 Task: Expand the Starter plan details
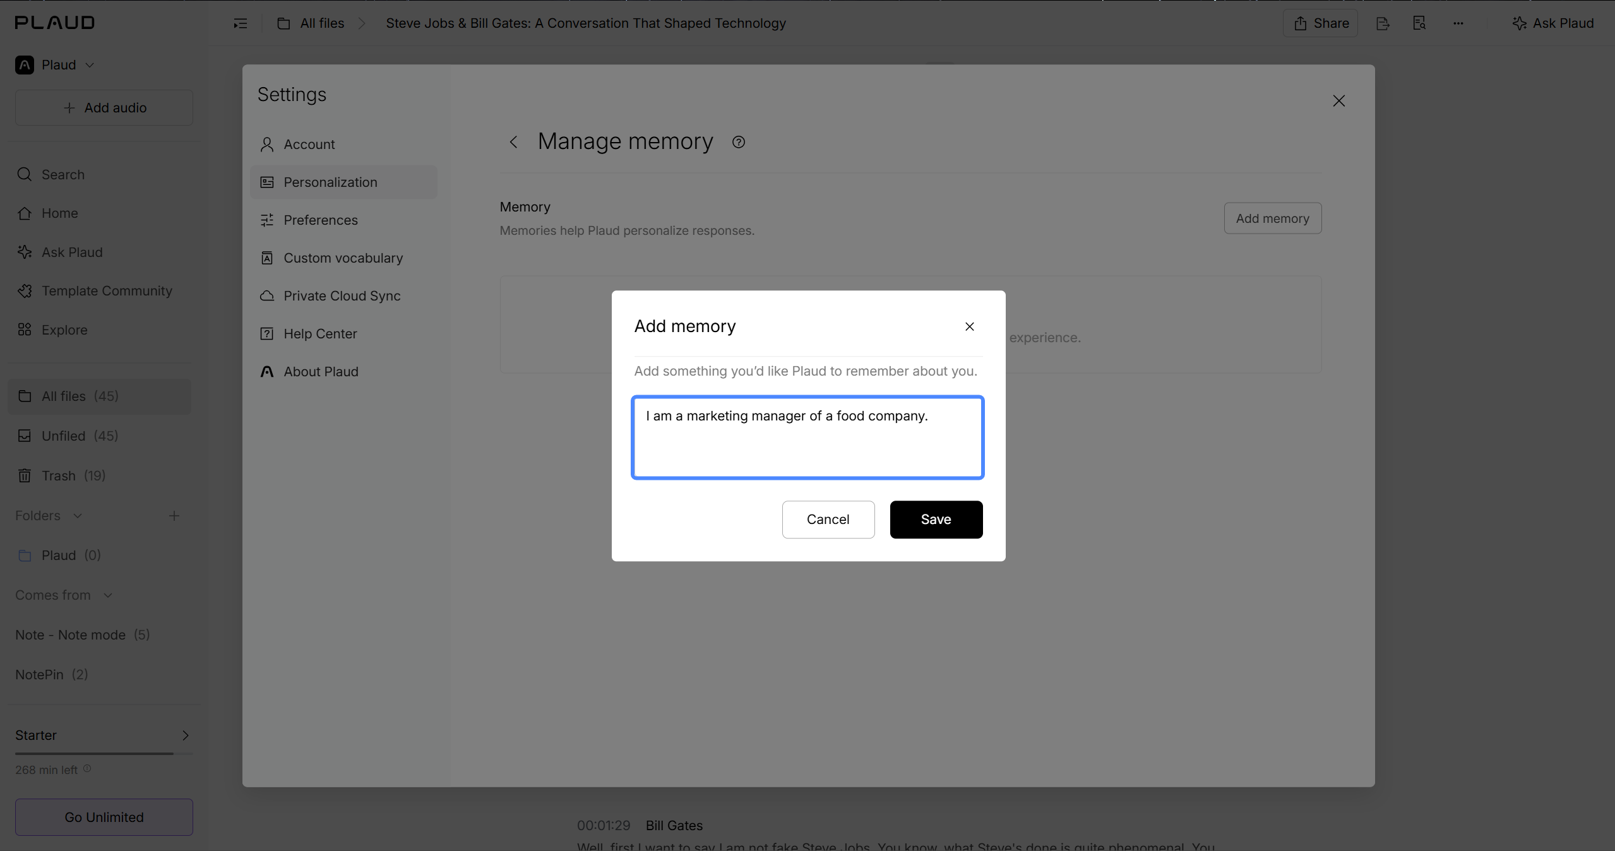coord(185,735)
